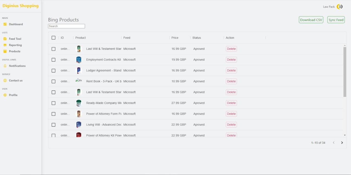Toggle the select-all header checkbox

coord(53,38)
